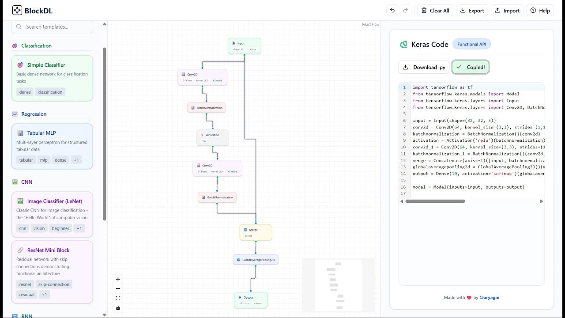Click the fit view icon on the canvas

(117, 298)
